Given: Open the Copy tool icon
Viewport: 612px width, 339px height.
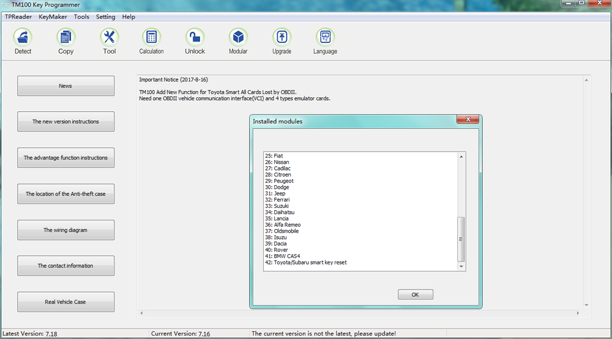Looking at the screenshot, I should (x=65, y=41).
